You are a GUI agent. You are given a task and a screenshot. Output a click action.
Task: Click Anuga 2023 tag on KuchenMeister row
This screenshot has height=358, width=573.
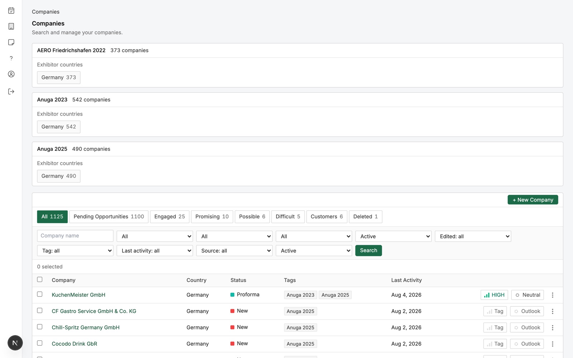(300, 295)
